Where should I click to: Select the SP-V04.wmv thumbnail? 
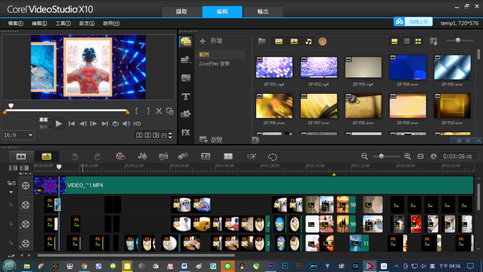coord(408,67)
